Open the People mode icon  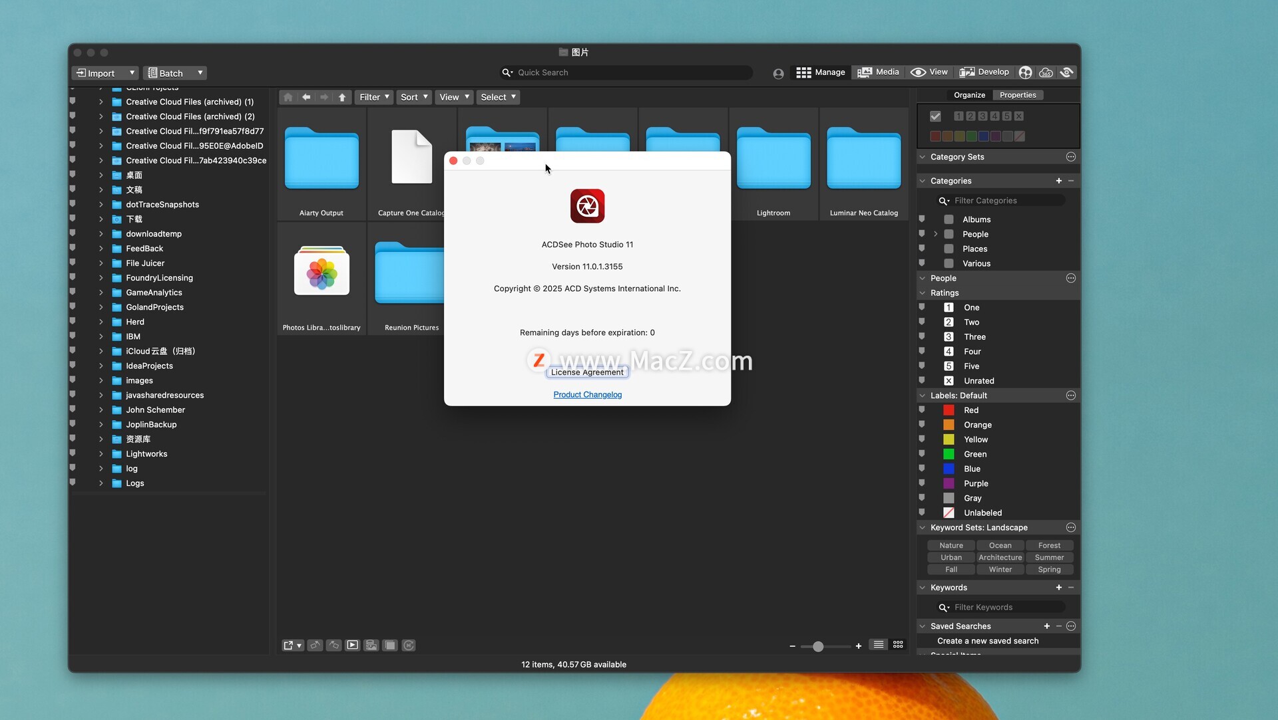click(1026, 72)
